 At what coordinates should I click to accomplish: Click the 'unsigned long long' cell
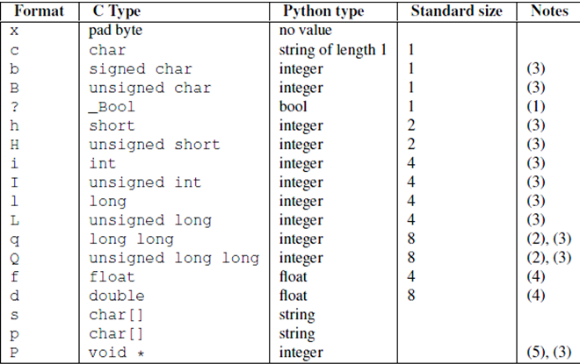coord(174,258)
